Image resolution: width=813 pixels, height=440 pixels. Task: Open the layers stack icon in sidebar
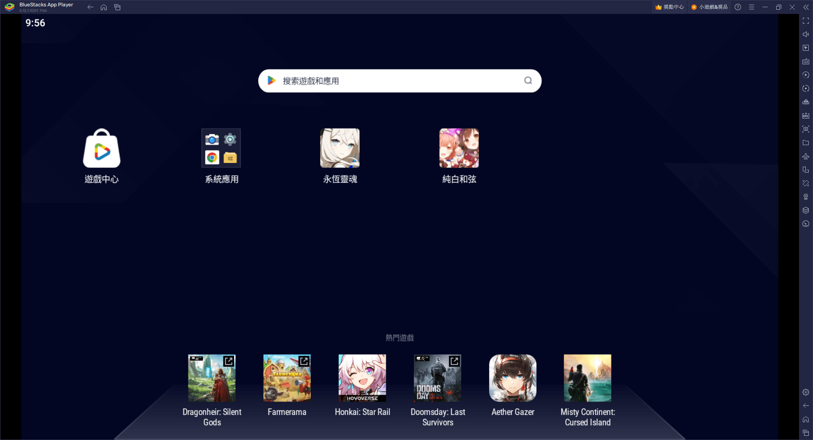(806, 210)
